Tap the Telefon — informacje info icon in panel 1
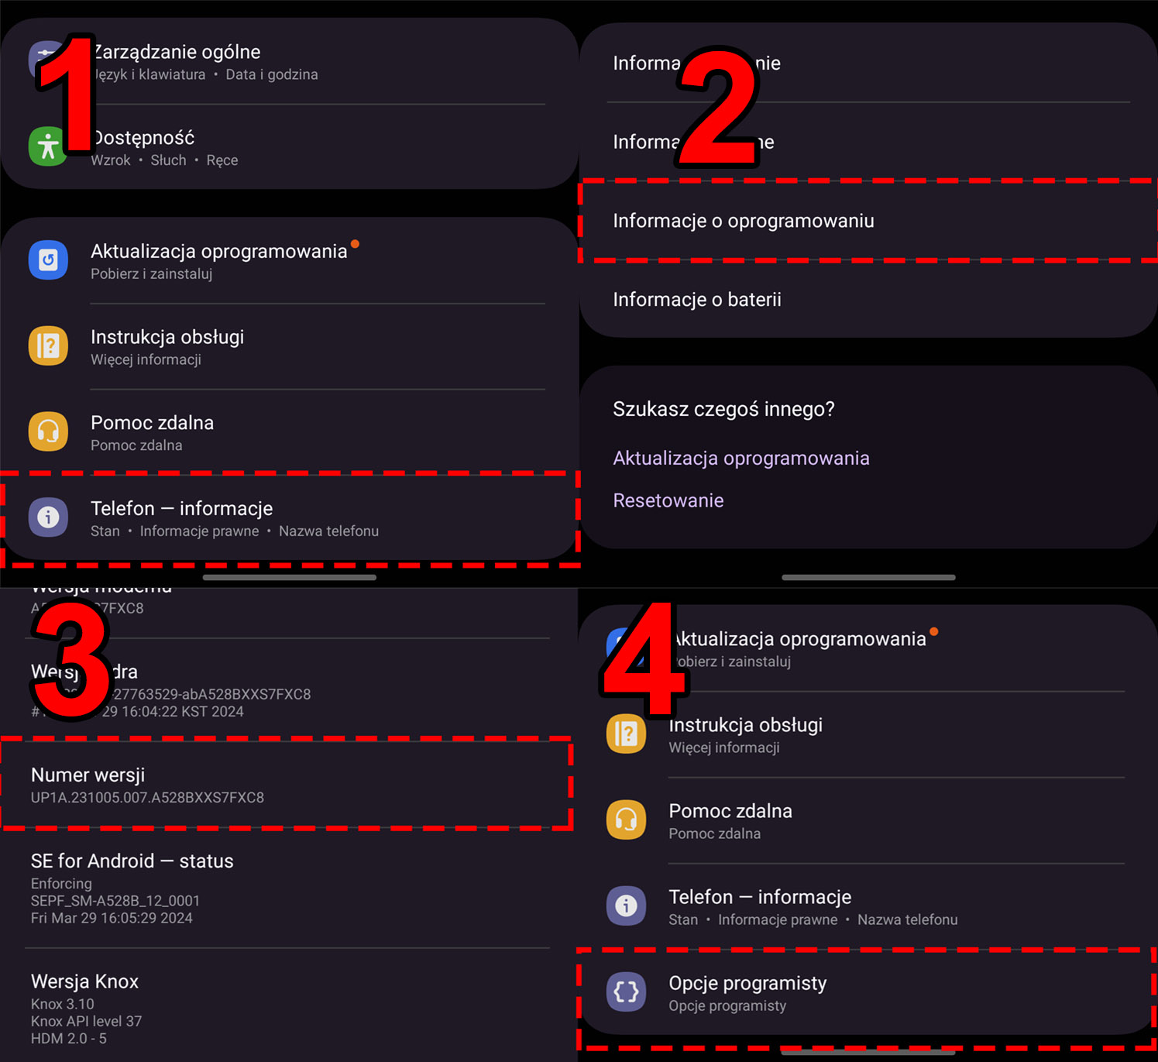 [48, 517]
